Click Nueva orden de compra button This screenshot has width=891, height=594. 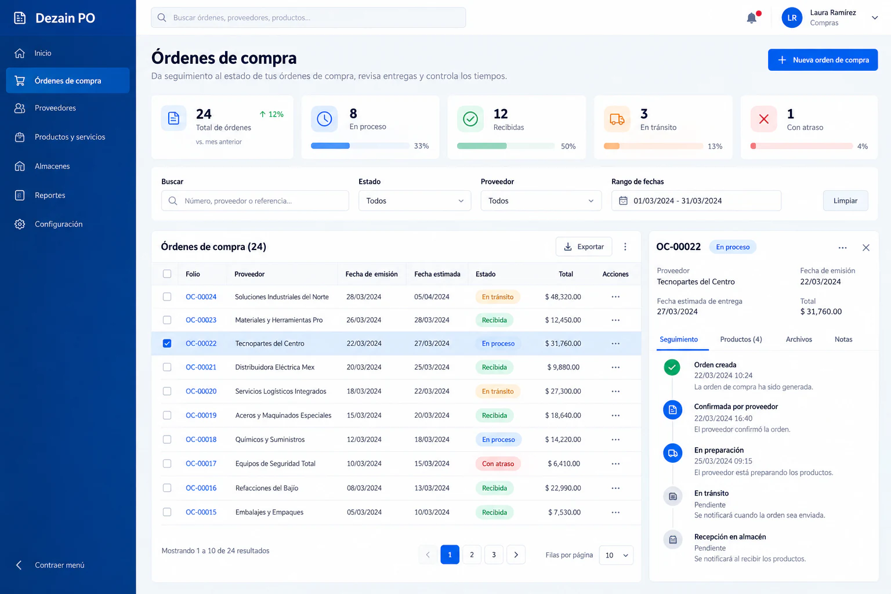[823, 60]
